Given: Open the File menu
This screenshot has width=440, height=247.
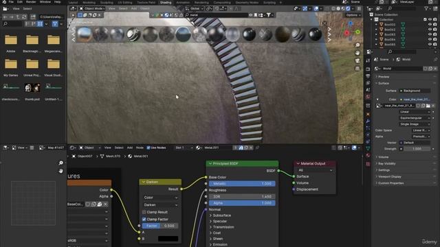Looking at the screenshot, I should [11, 2].
